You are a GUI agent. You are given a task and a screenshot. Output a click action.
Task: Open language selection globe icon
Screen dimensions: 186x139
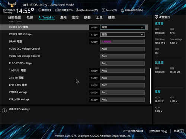(x=40, y=10)
